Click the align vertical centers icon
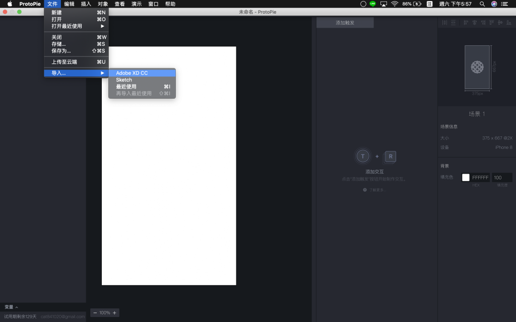 tap(500, 23)
